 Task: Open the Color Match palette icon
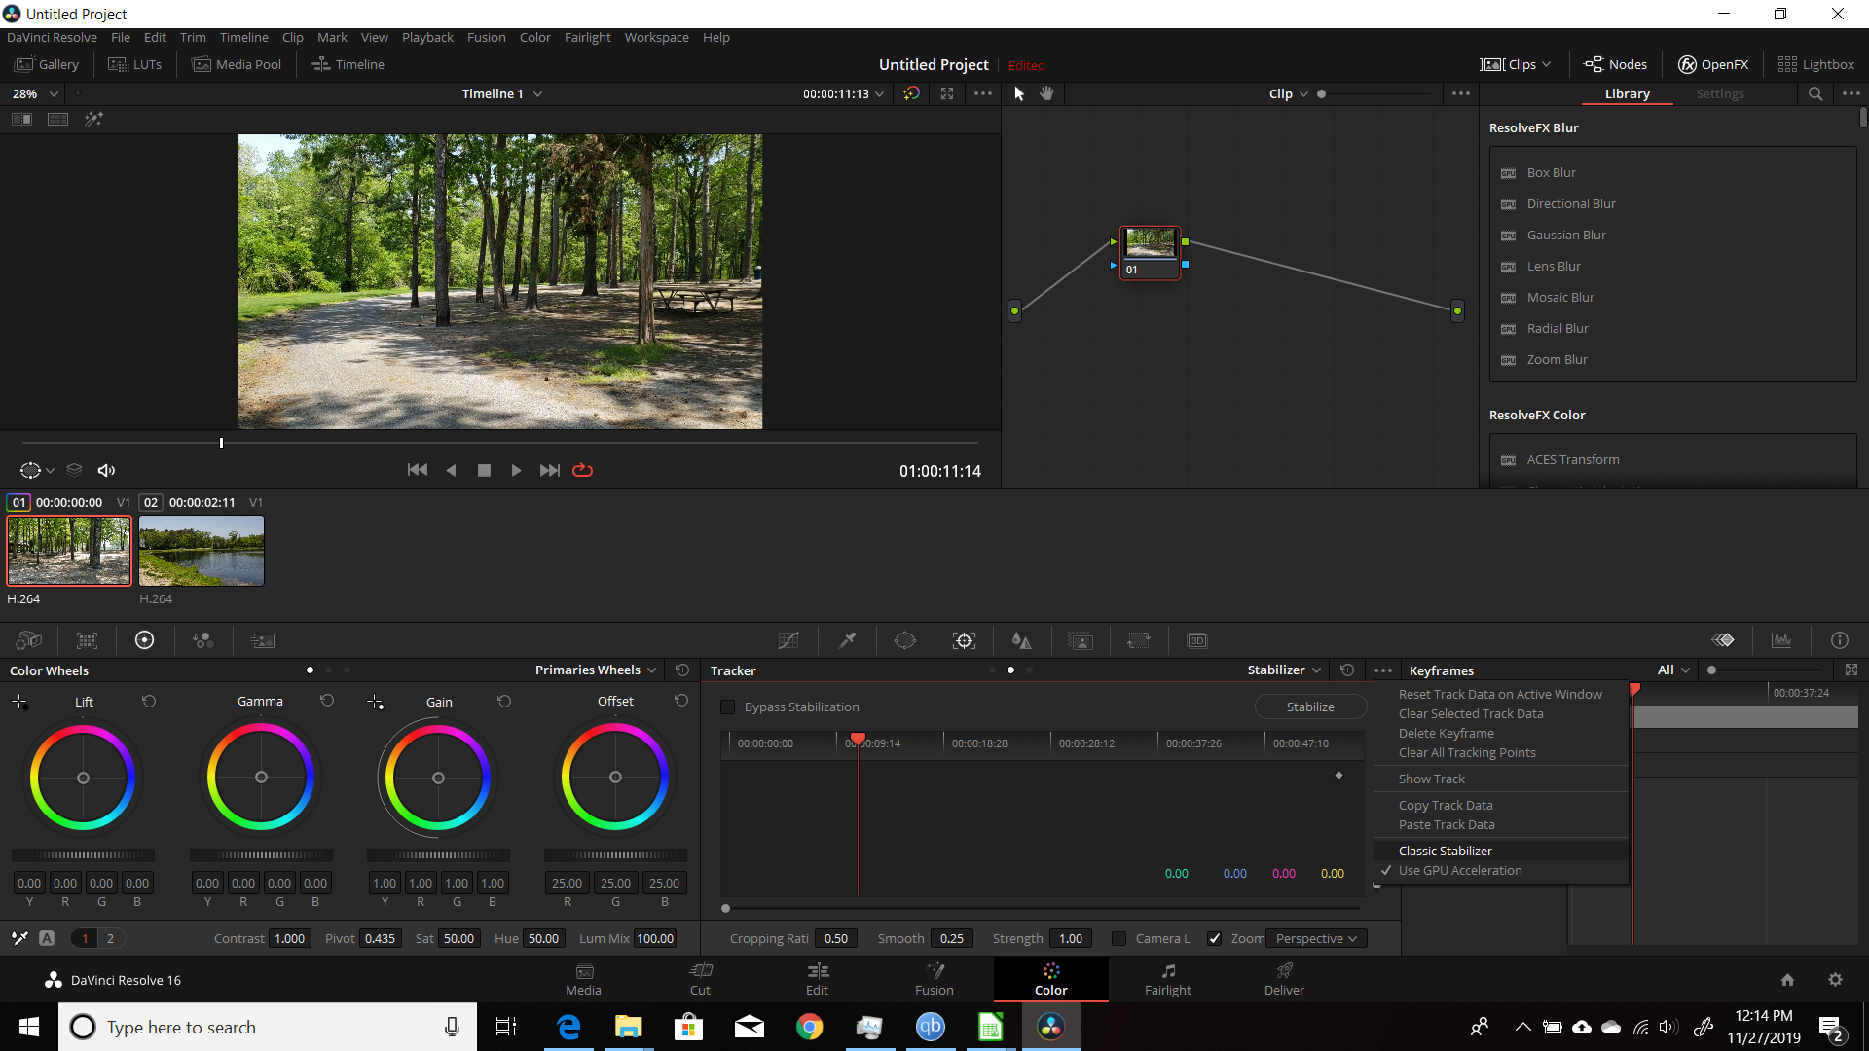[x=88, y=640]
